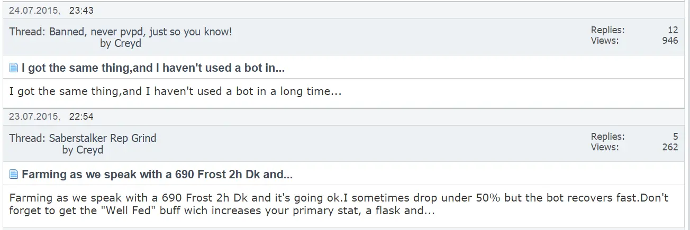Click the 23:43 post time

click(x=81, y=10)
